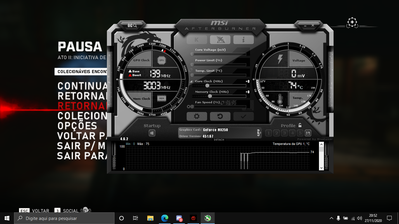Toggle link icon beside Temp. Limit
The image size is (399, 224).
tap(191, 71)
